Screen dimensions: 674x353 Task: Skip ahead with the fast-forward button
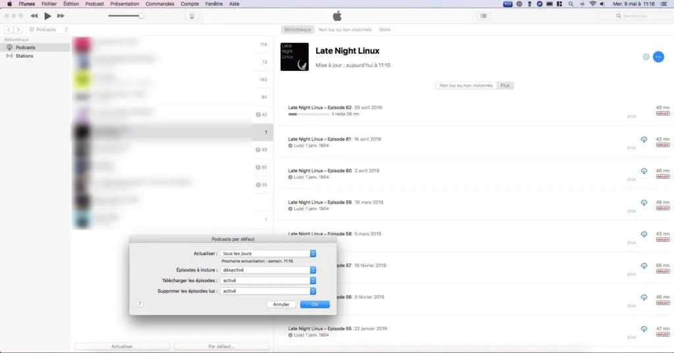tap(61, 16)
